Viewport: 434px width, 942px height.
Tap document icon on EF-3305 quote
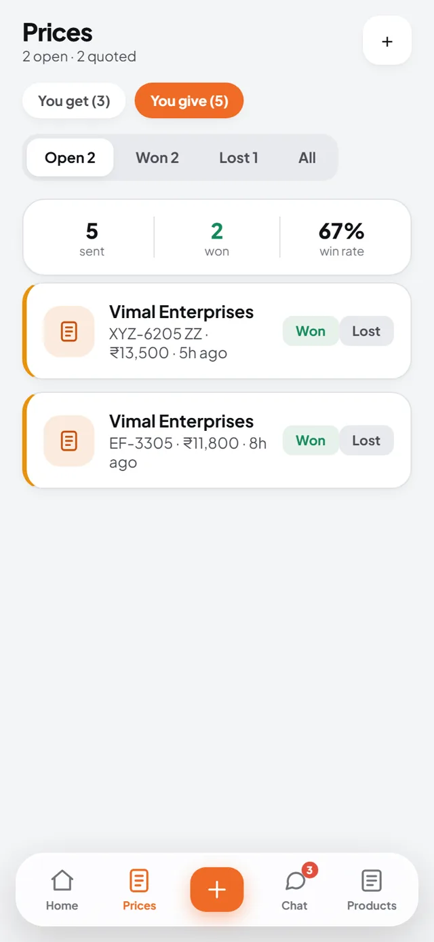pos(68,441)
